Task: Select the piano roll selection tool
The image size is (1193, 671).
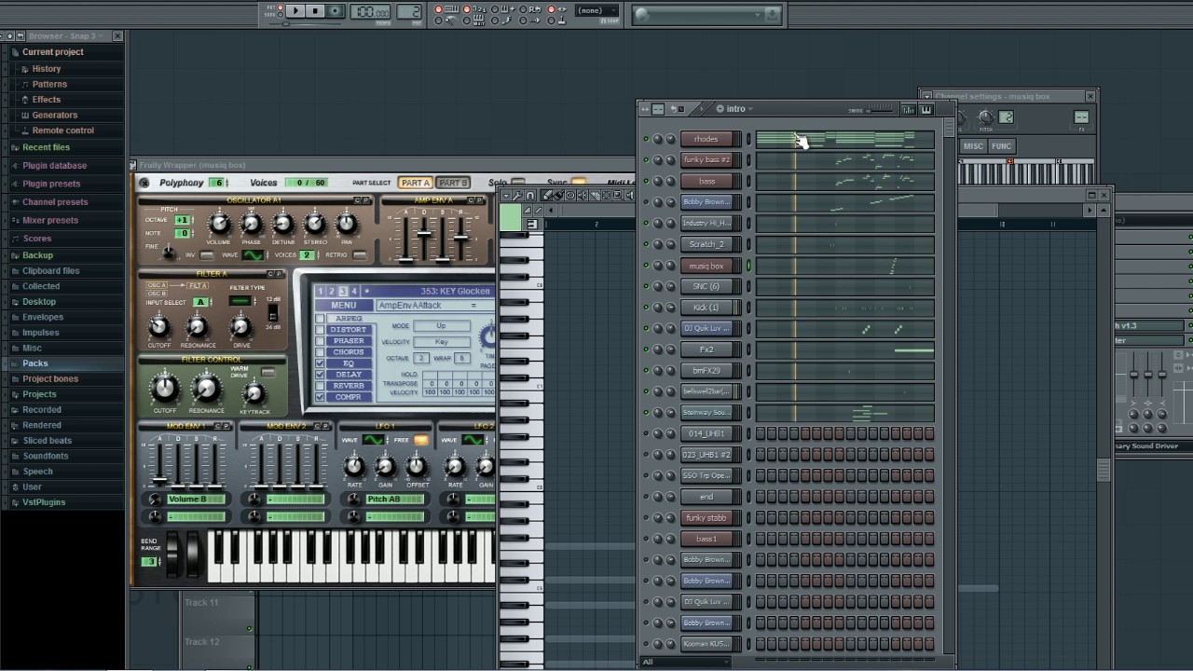Action: tap(605, 196)
